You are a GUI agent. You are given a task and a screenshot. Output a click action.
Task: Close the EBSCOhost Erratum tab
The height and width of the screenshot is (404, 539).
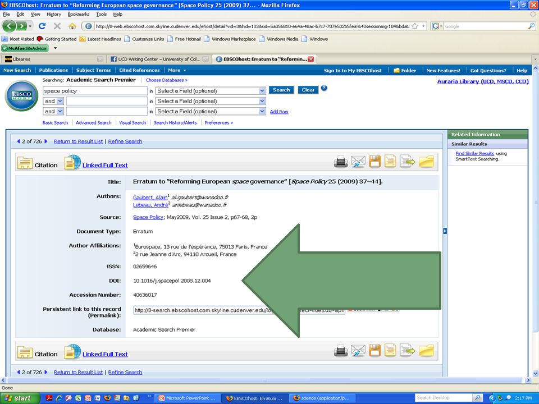(310, 59)
